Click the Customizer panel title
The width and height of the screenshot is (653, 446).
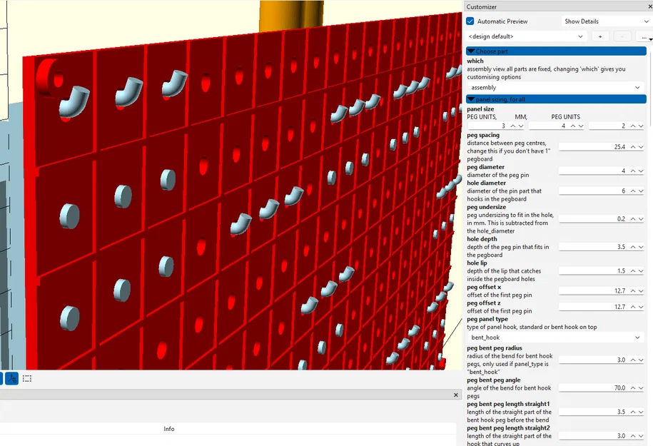482,6
